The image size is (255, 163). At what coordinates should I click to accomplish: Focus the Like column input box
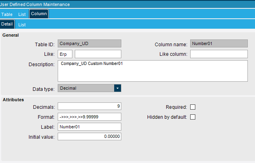click(219, 54)
